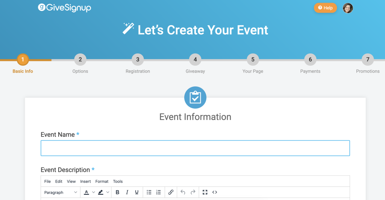The image size is (385, 200).
Task: Open the text color dropdown arrow
Action: (94, 192)
